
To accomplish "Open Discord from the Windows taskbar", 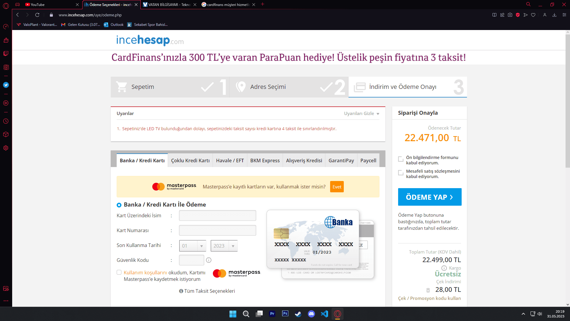I will tap(311, 314).
